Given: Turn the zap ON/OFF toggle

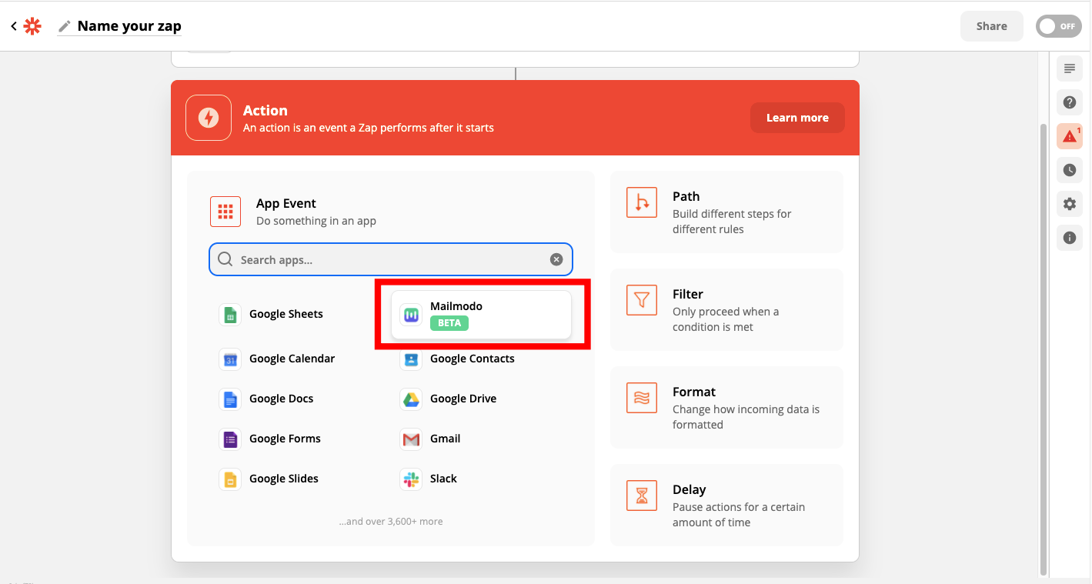Looking at the screenshot, I should click(x=1057, y=26).
